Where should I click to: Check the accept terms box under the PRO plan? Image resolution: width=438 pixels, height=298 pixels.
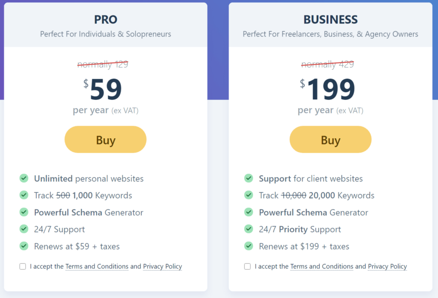click(22, 266)
